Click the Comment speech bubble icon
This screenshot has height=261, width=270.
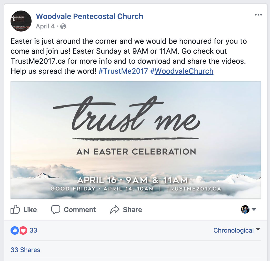point(56,209)
